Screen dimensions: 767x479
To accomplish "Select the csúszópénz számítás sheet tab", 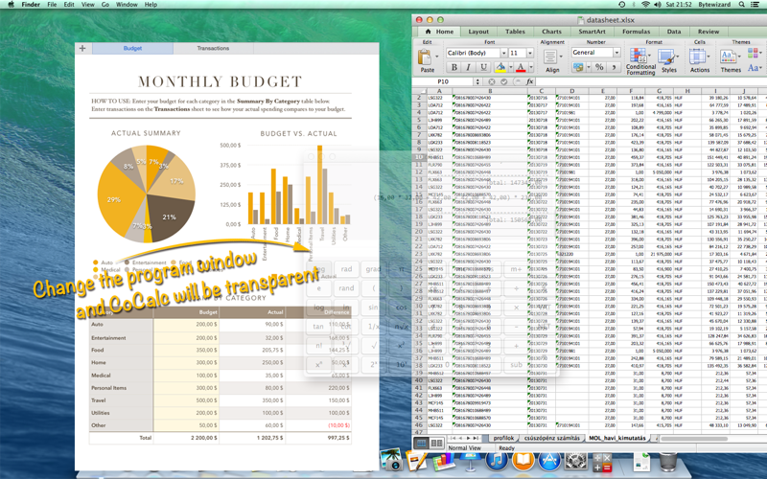I will [551, 438].
